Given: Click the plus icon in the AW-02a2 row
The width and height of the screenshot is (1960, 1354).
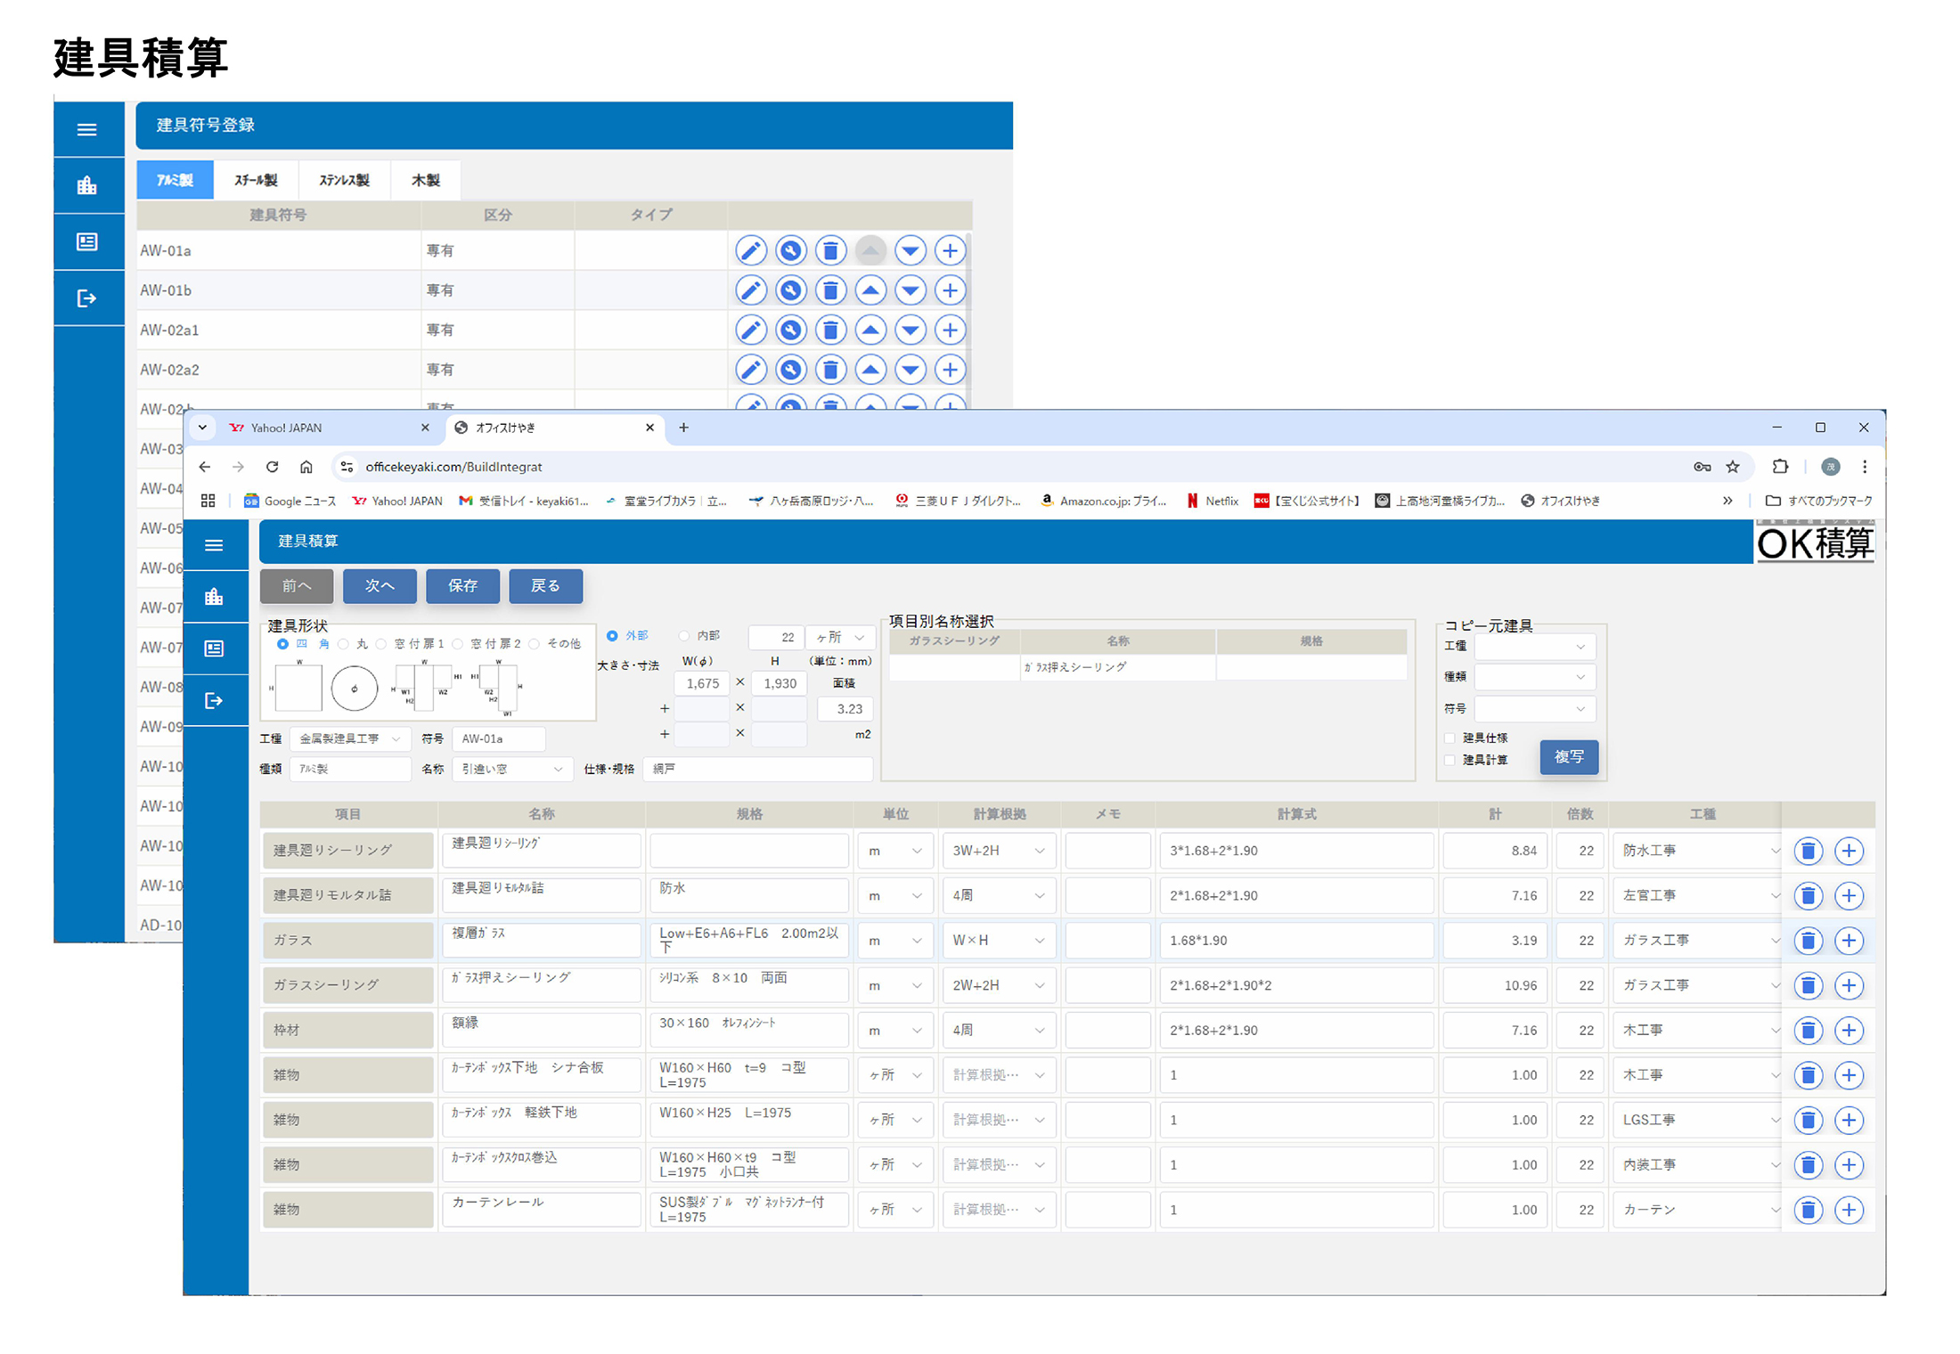Looking at the screenshot, I should (x=950, y=370).
